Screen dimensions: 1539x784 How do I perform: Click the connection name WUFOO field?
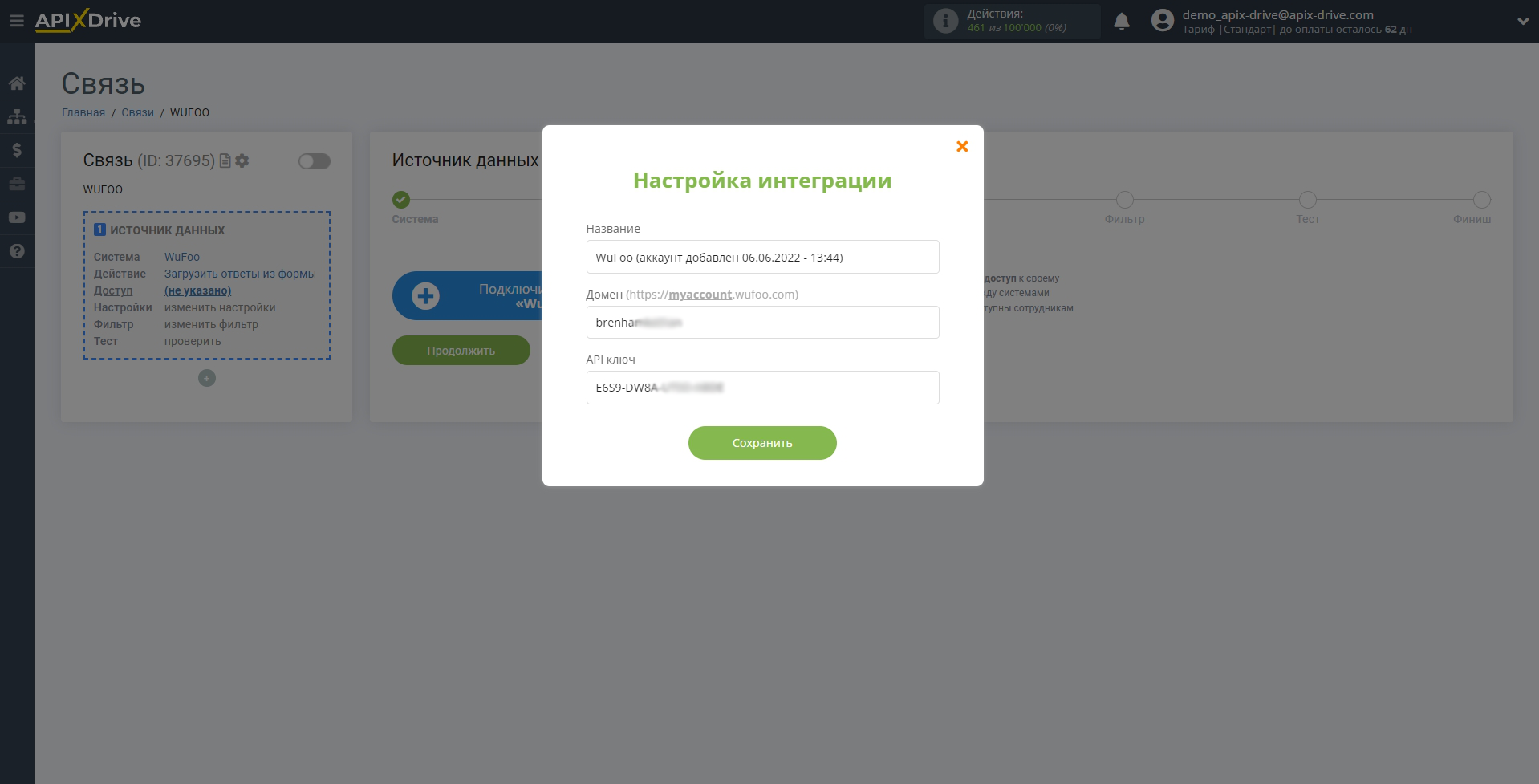207,189
